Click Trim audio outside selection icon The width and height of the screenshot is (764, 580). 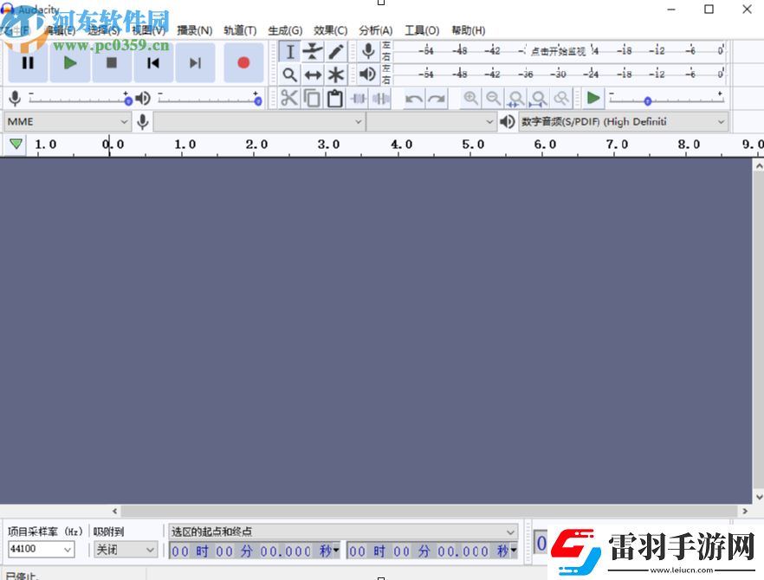click(358, 99)
